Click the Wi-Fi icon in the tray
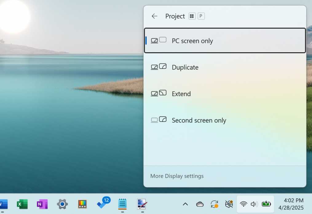Image resolution: width=312 pixels, height=214 pixels. pos(244,204)
